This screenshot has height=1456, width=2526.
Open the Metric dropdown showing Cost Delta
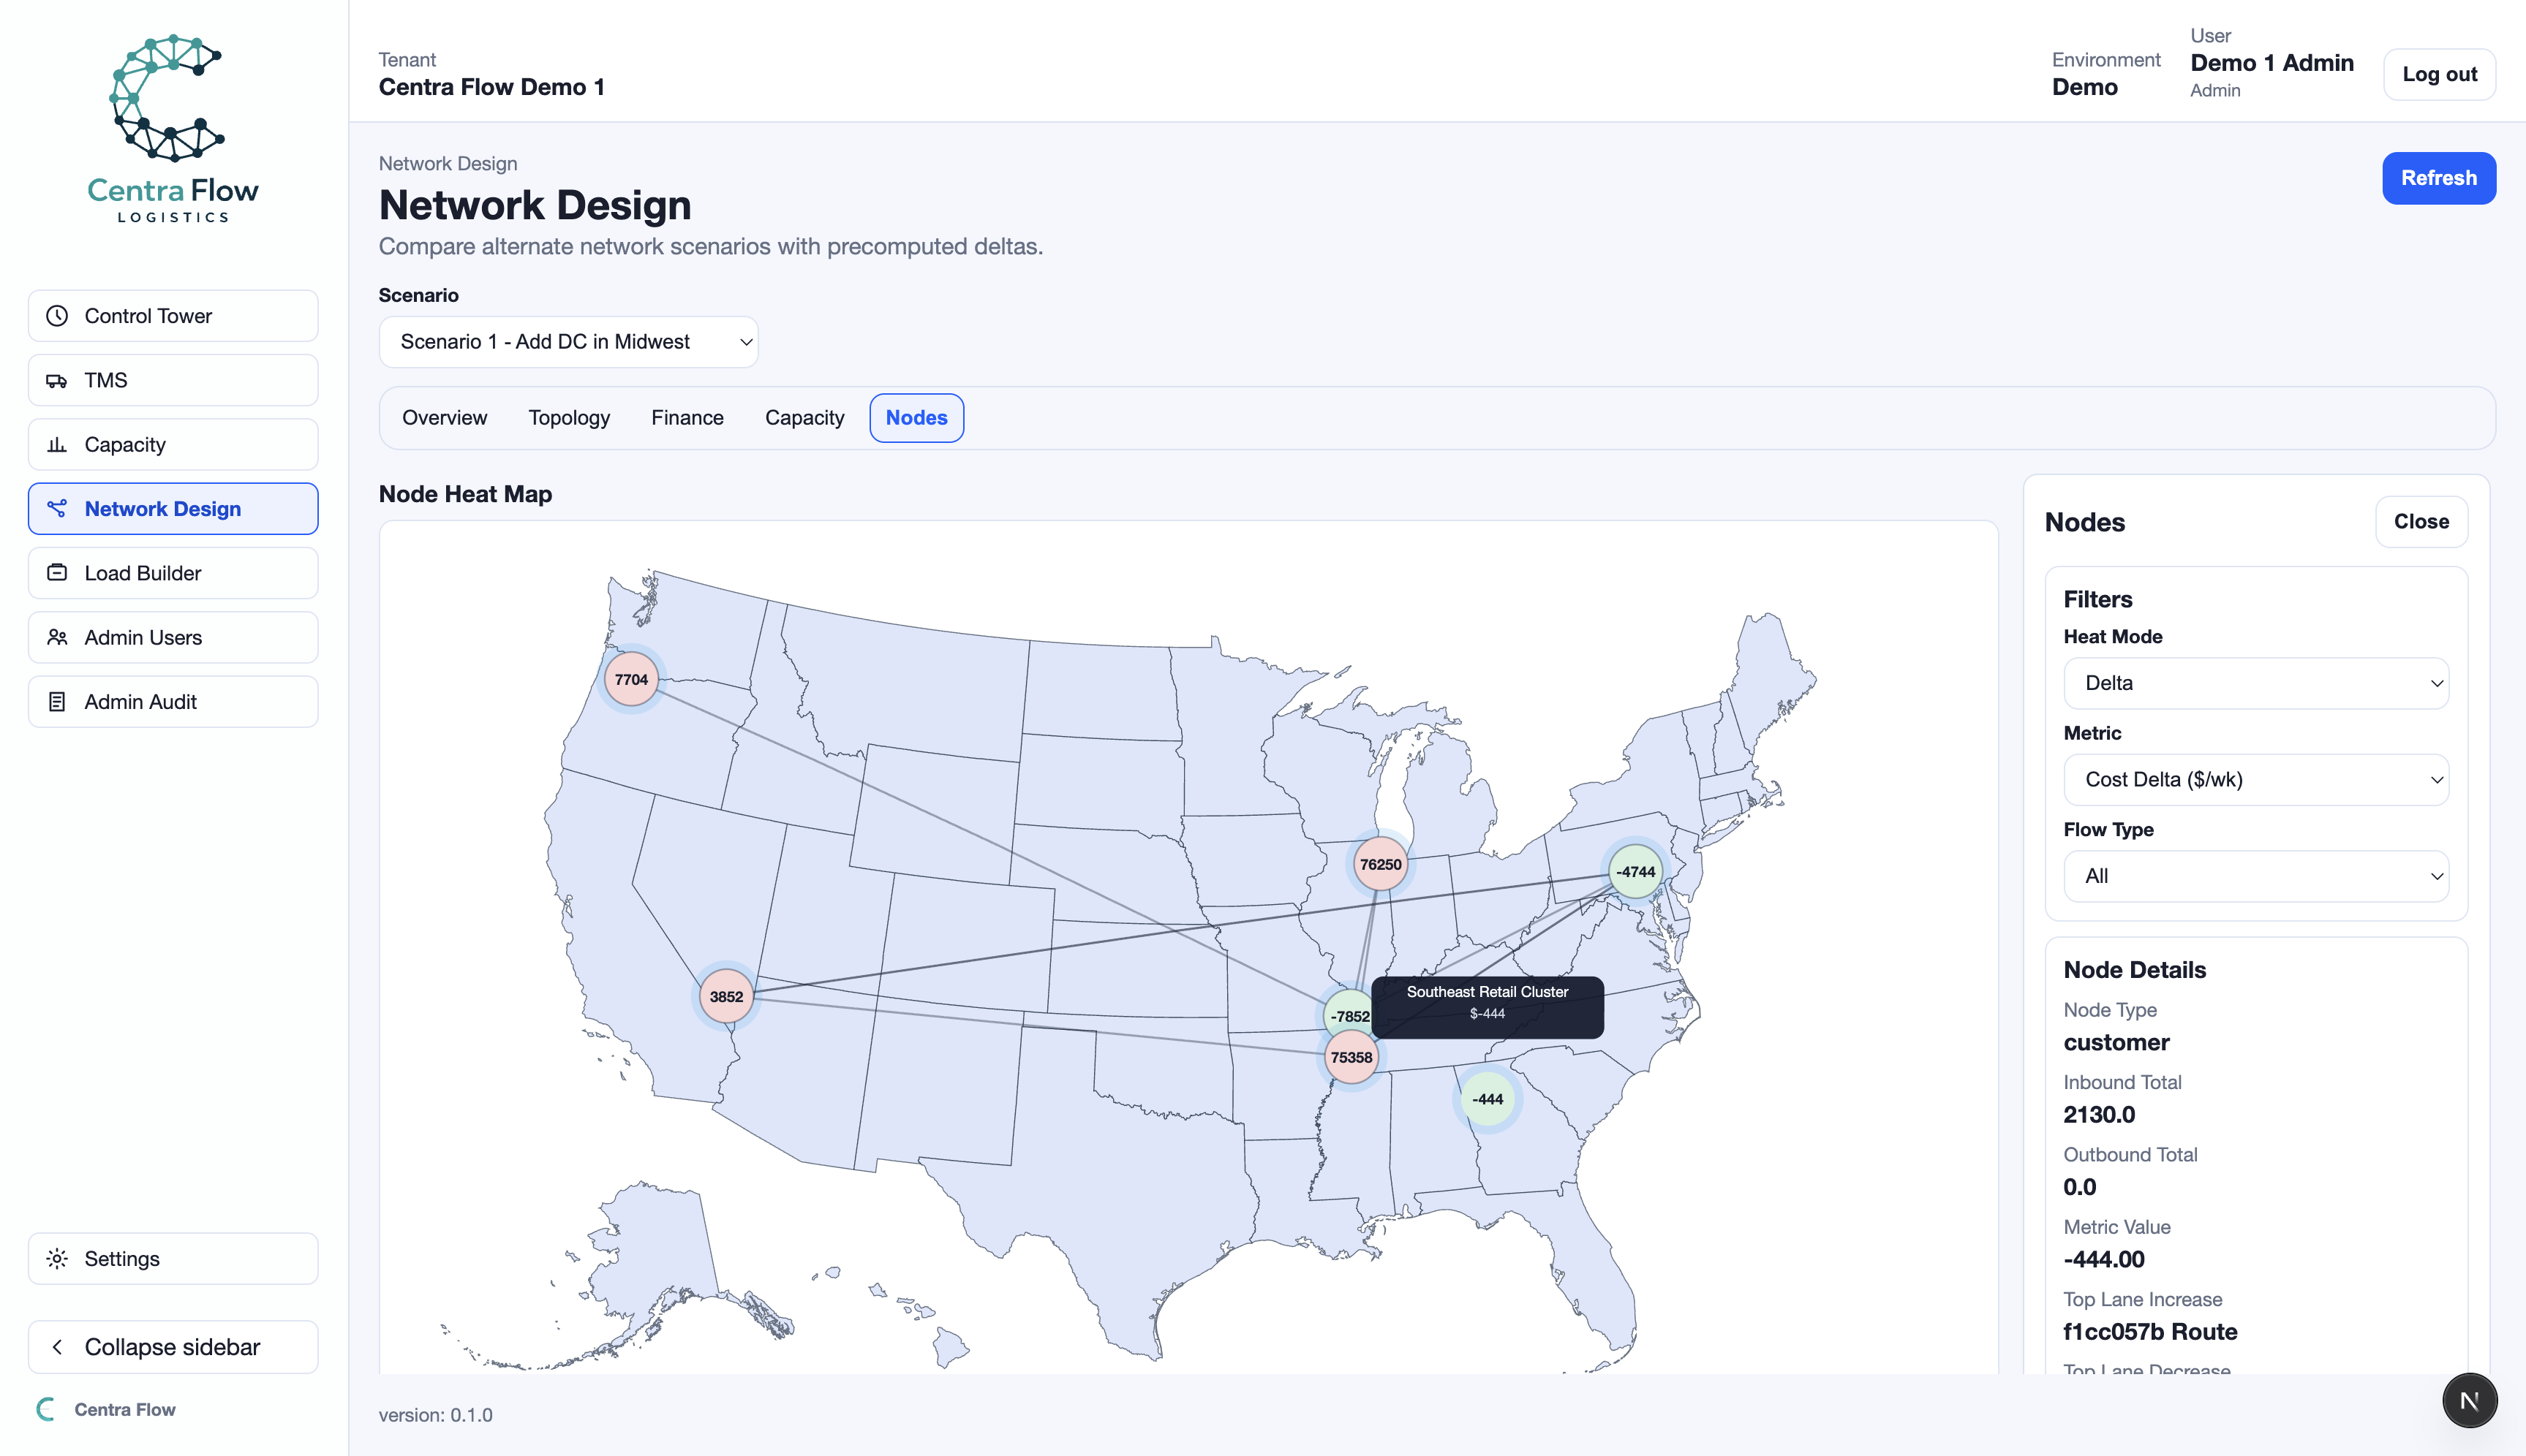pyautogui.click(x=2256, y=779)
